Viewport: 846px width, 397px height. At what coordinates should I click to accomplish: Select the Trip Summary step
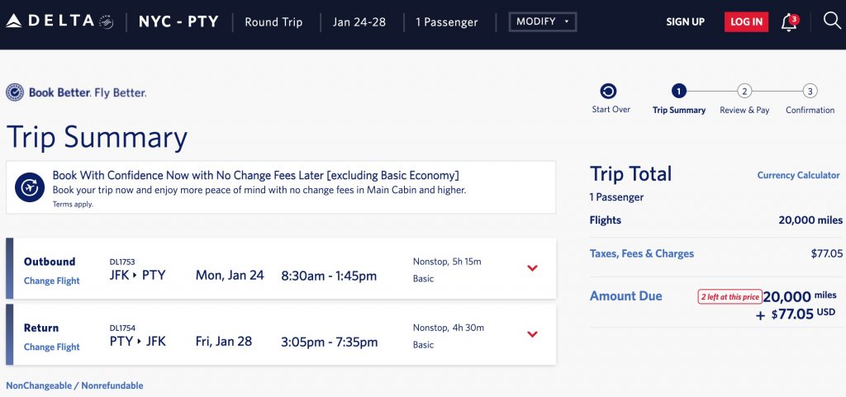(679, 92)
